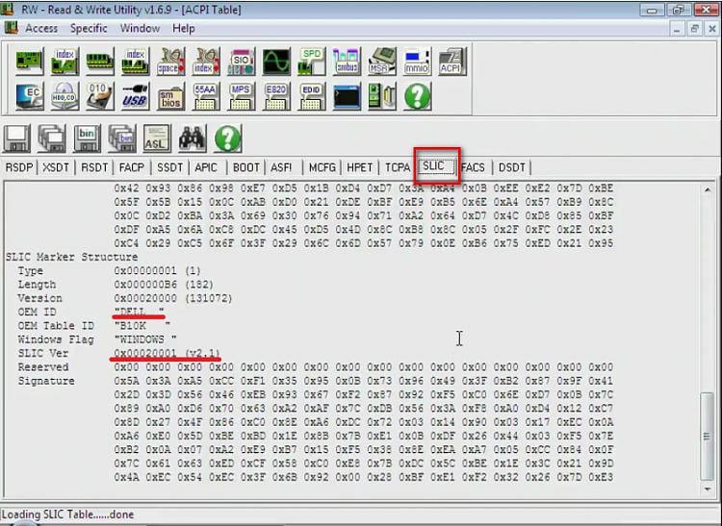Click the green help icon beside binoculars
Image resolution: width=722 pixels, height=526 pixels.
click(227, 138)
